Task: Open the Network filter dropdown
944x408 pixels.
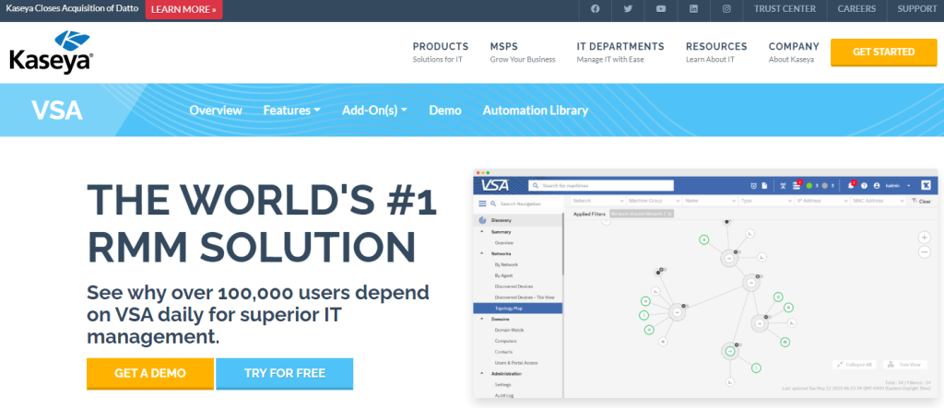Action: pyautogui.click(x=597, y=201)
